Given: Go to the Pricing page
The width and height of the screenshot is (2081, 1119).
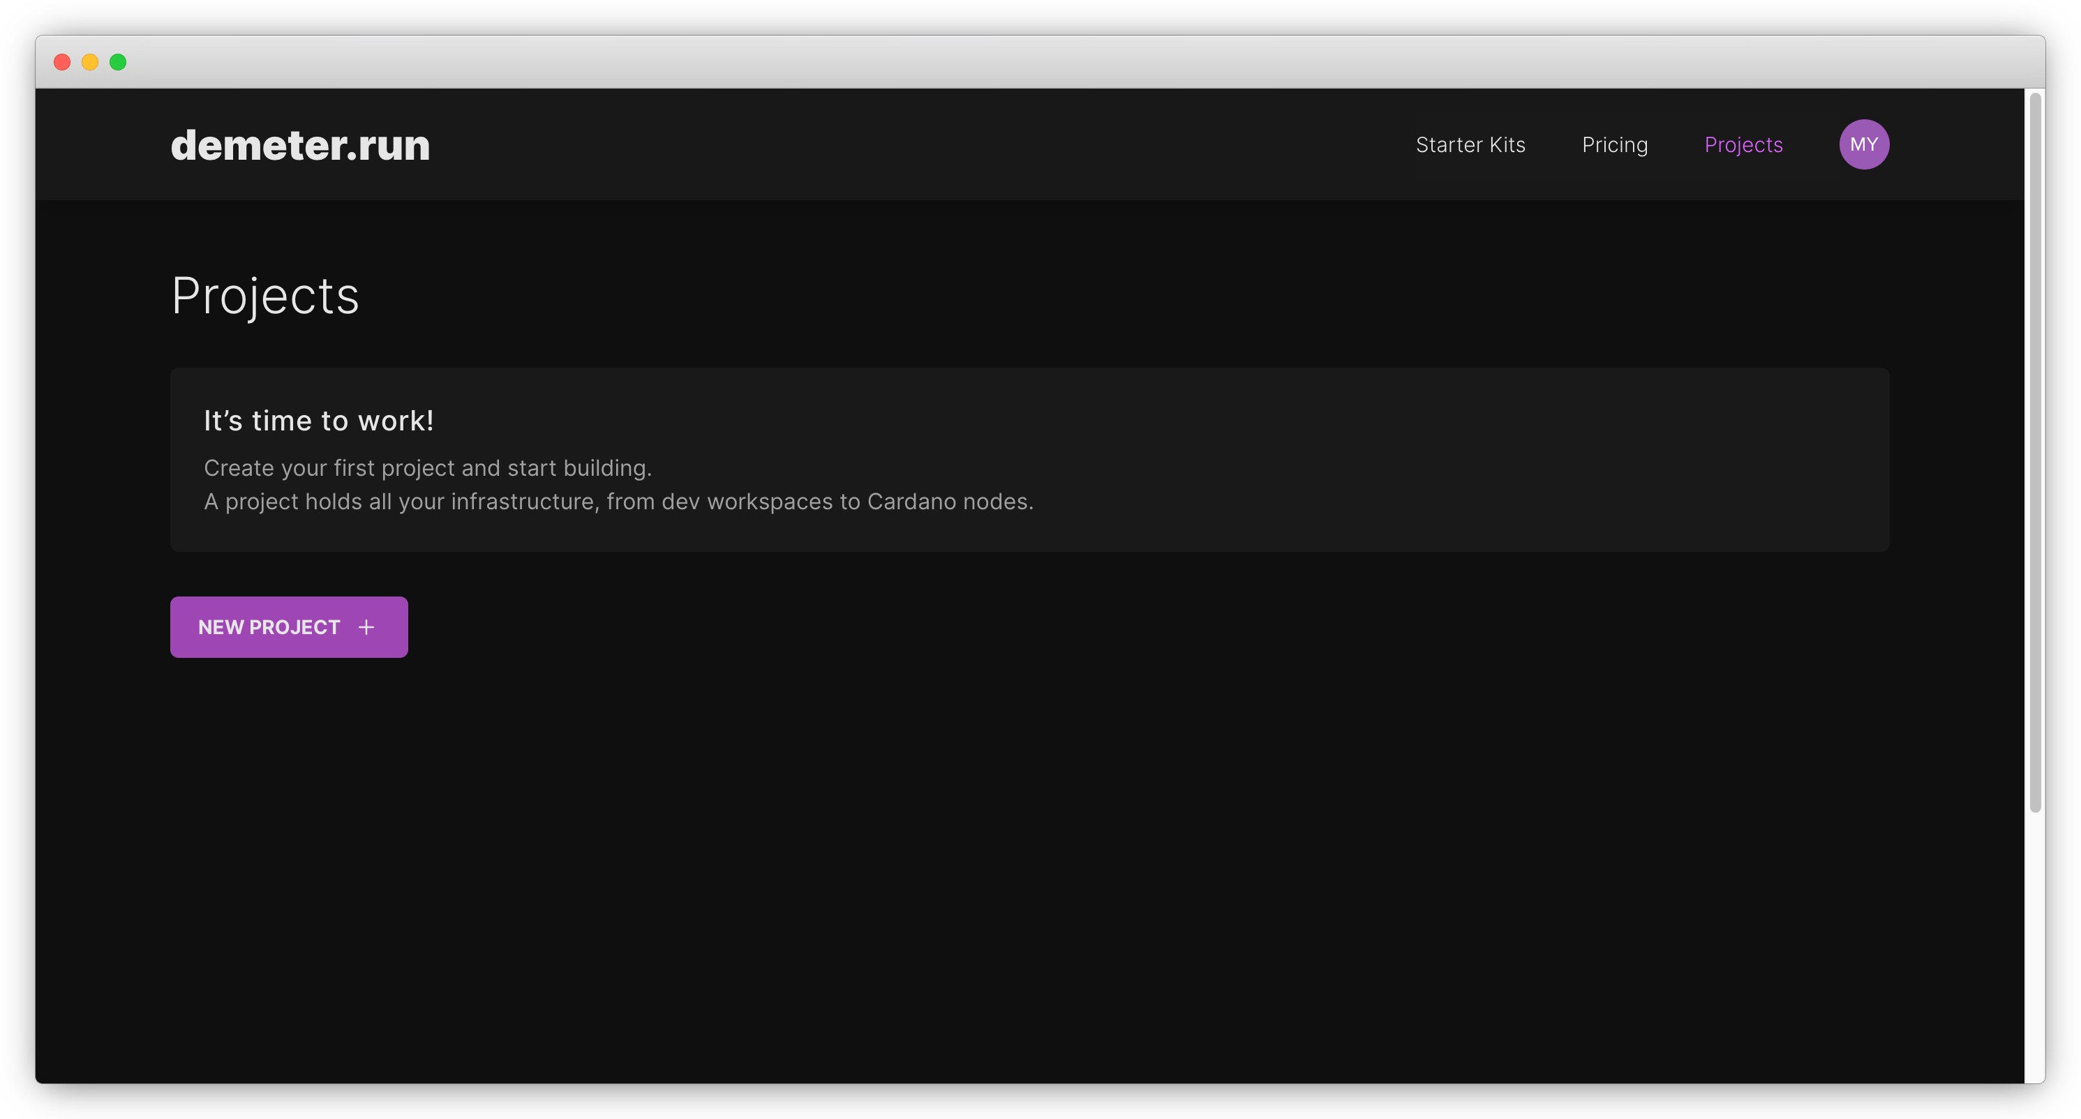Looking at the screenshot, I should click(x=1614, y=145).
